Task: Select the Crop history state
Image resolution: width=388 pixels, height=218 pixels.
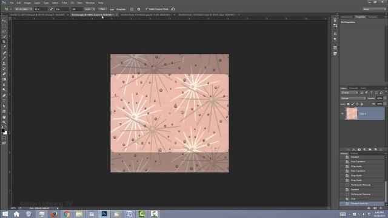Action: [x=362, y=199]
